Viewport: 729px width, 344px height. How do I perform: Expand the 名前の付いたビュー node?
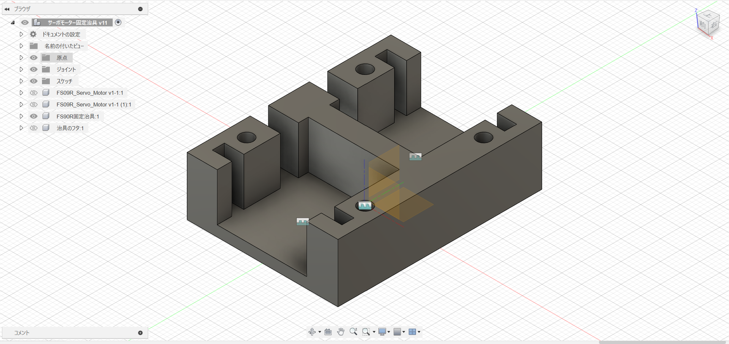point(21,46)
